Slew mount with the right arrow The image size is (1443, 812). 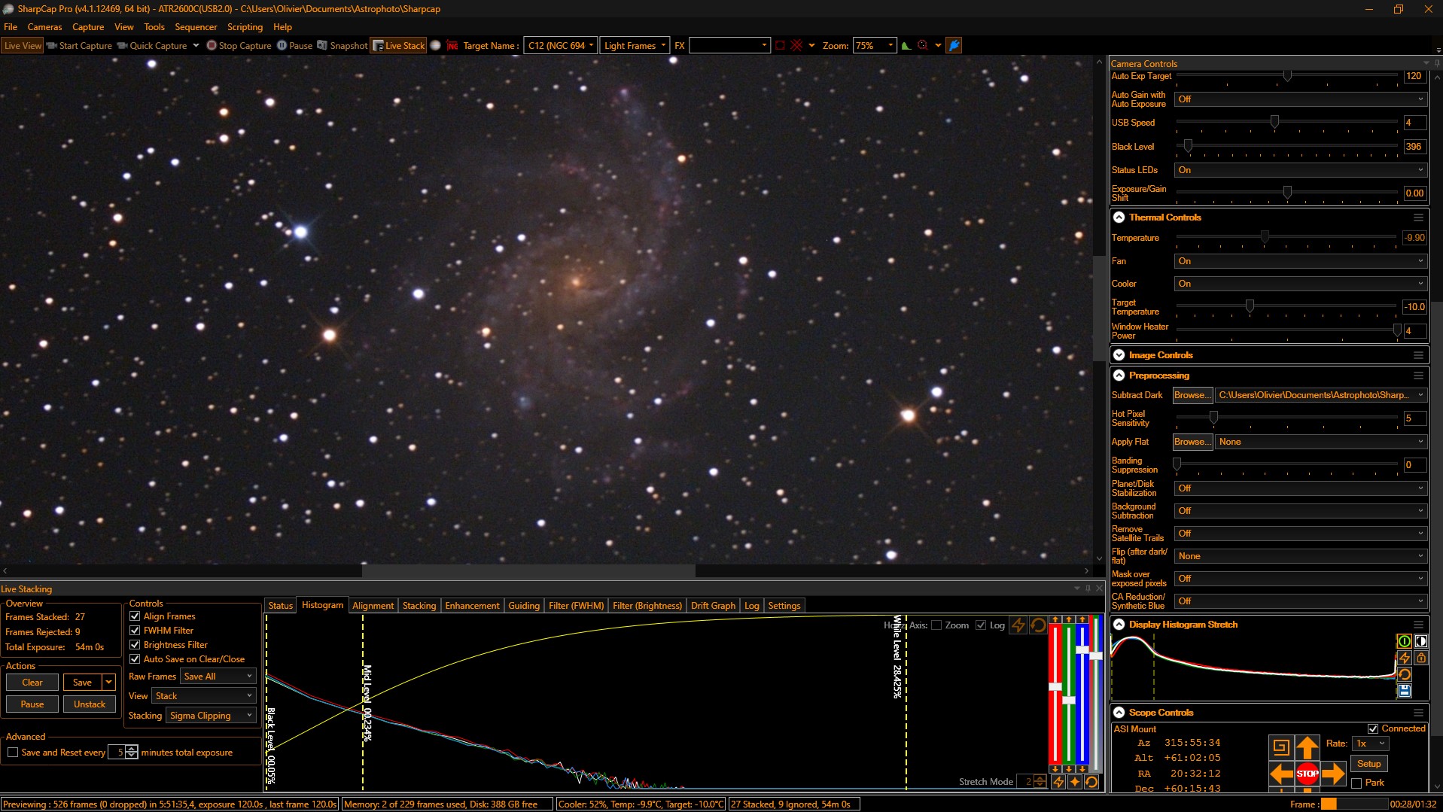pyautogui.click(x=1333, y=773)
